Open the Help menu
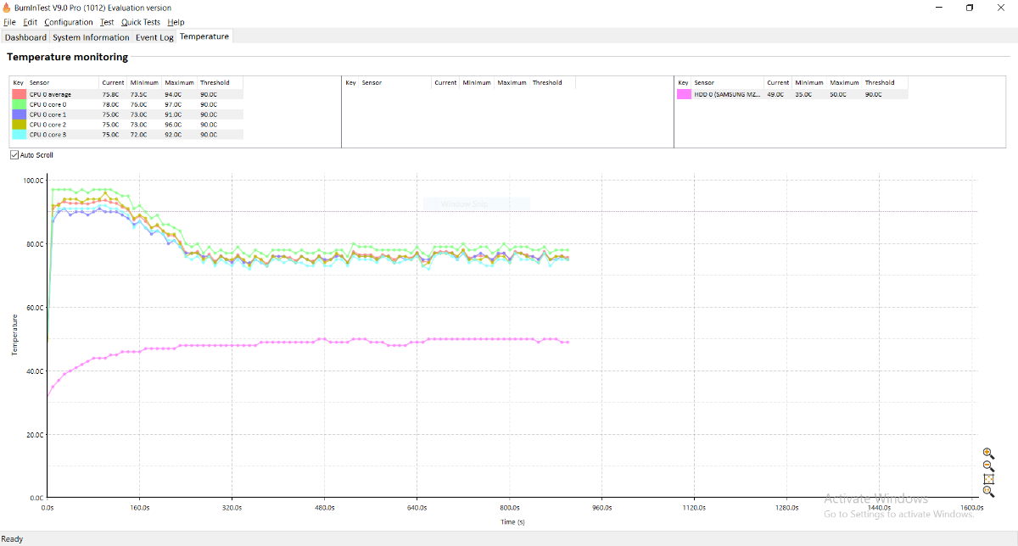The image size is (1018, 546). click(x=176, y=22)
